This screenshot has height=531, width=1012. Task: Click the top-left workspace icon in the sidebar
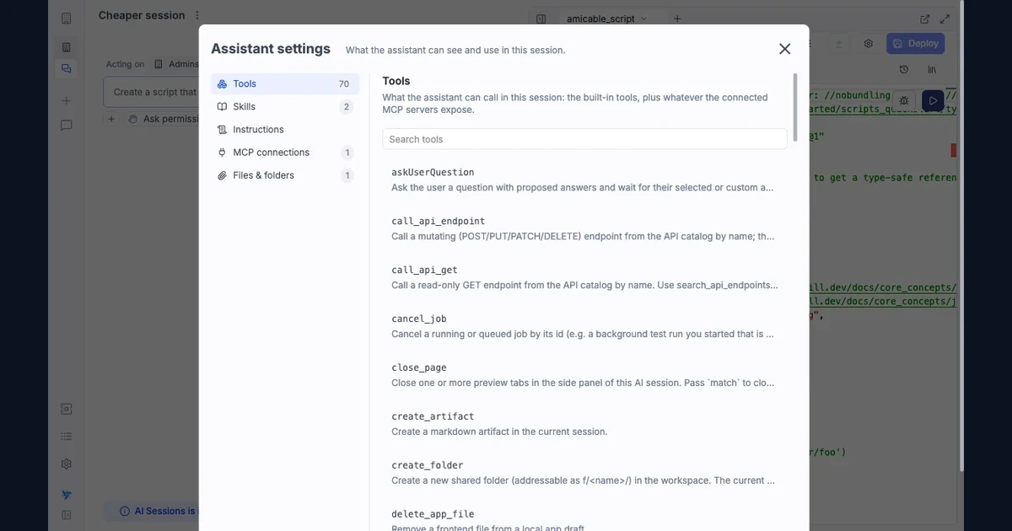coord(67,19)
